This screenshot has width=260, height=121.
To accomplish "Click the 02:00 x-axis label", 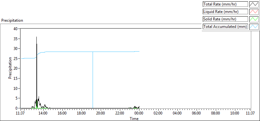I will [158, 113].
